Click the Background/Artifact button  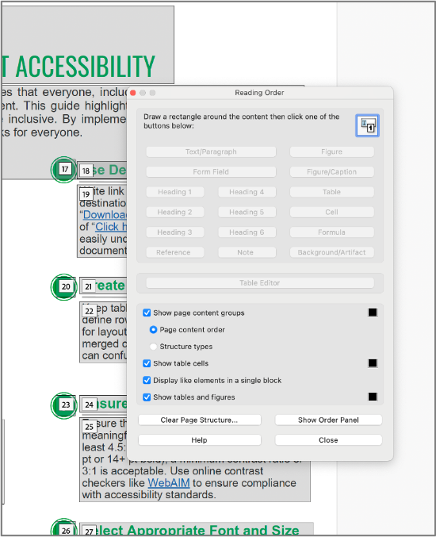[x=331, y=252]
